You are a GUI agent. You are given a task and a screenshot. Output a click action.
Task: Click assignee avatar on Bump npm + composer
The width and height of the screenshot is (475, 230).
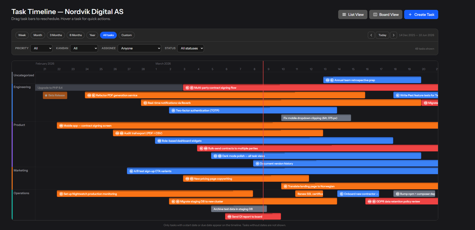pos(397,194)
